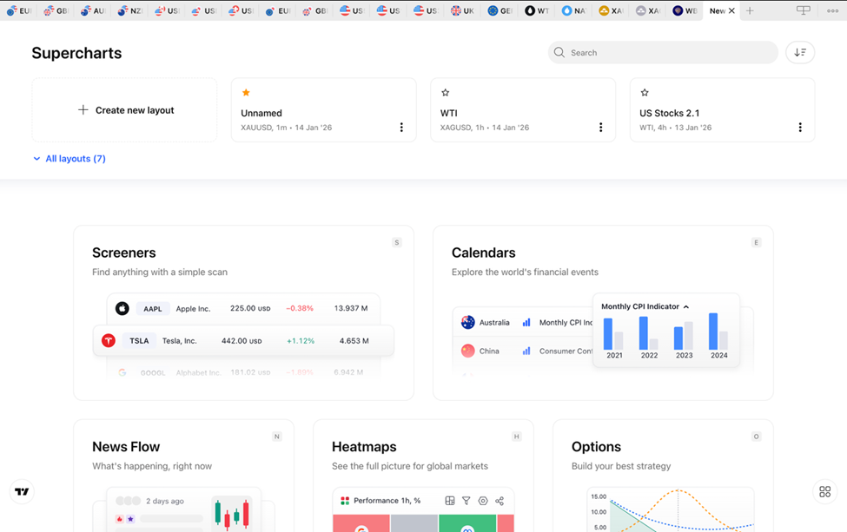Screen dimensions: 847x532
Task: Click Create new layout
Action: (x=124, y=110)
